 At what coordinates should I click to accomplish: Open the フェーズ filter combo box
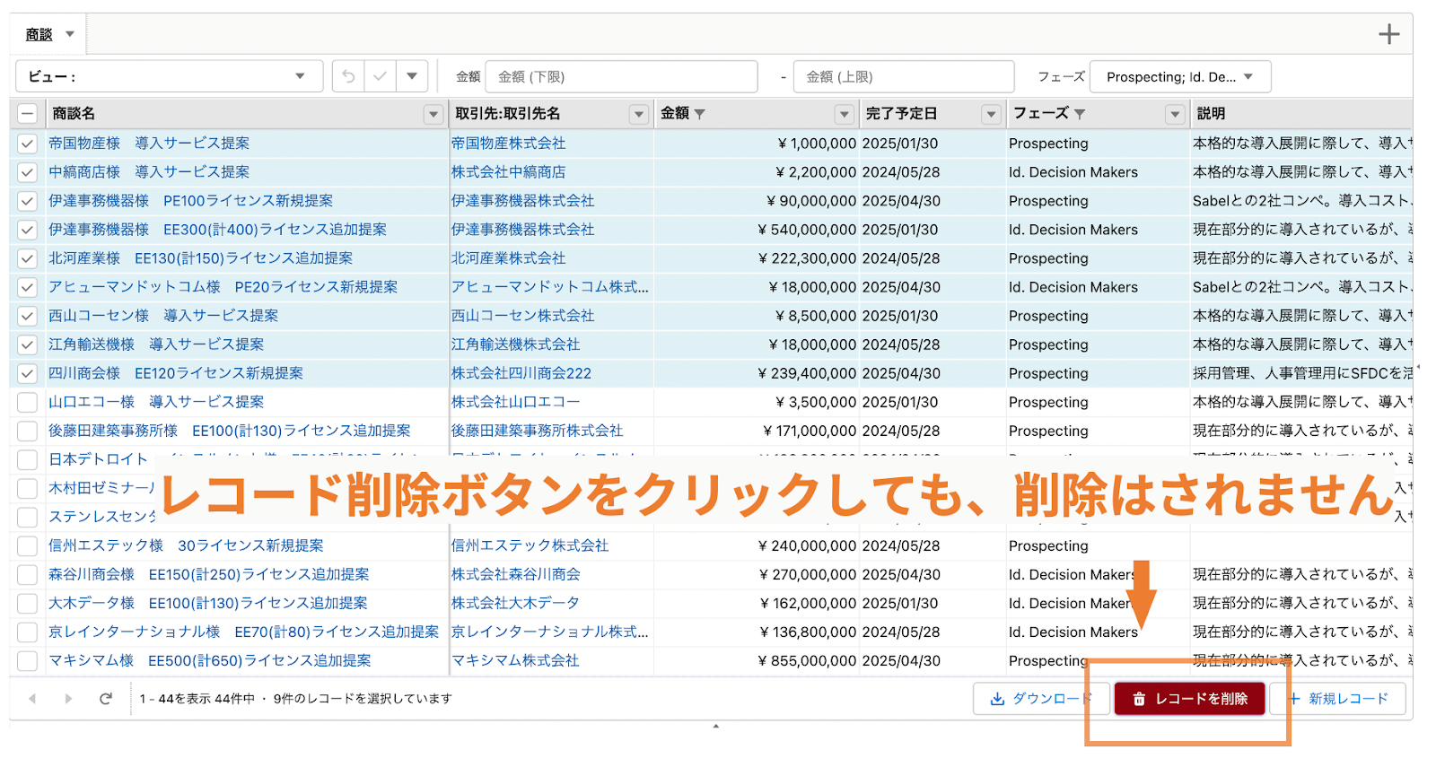point(1180,76)
